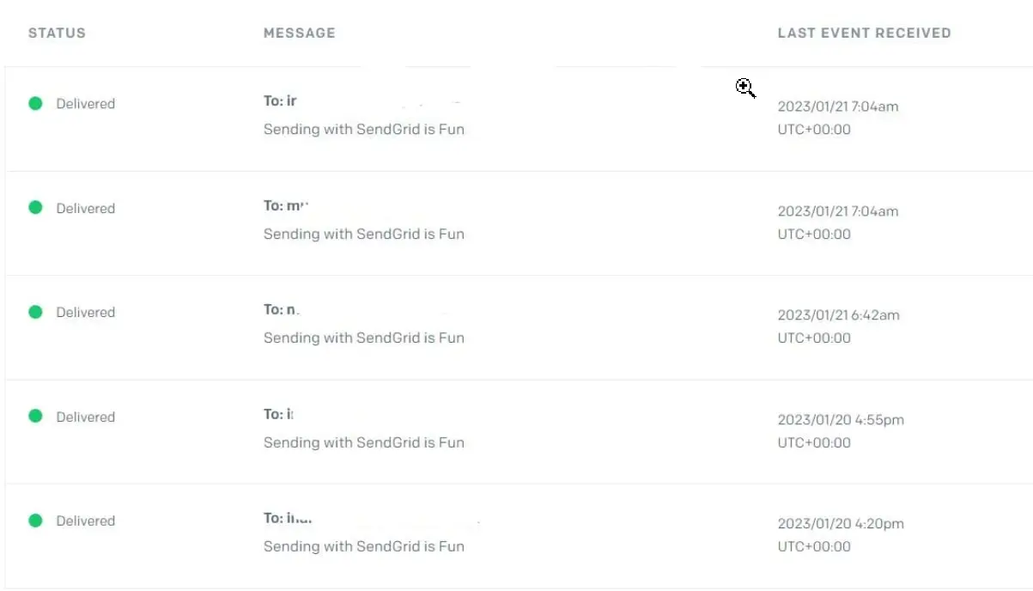Sort by the STATUS column header
Viewport: 1033px width, 591px height.
pos(56,33)
